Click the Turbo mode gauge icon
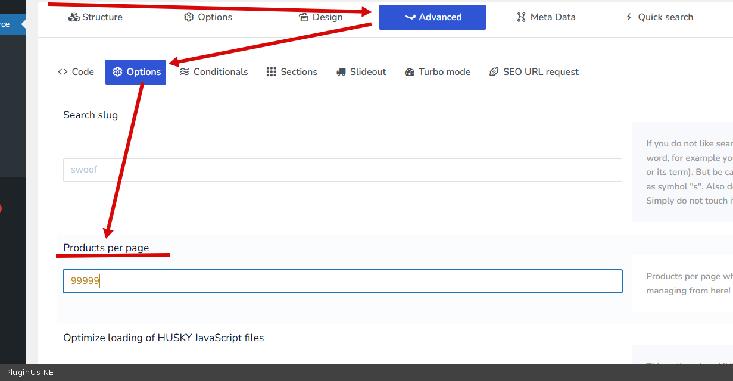Screen dimensions: 733x381 410,72
